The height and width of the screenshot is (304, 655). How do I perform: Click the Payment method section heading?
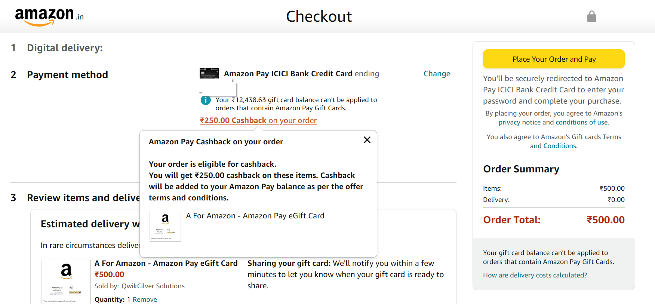click(67, 74)
